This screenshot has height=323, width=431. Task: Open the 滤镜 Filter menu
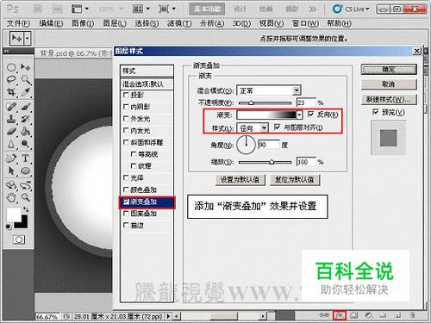pos(179,23)
